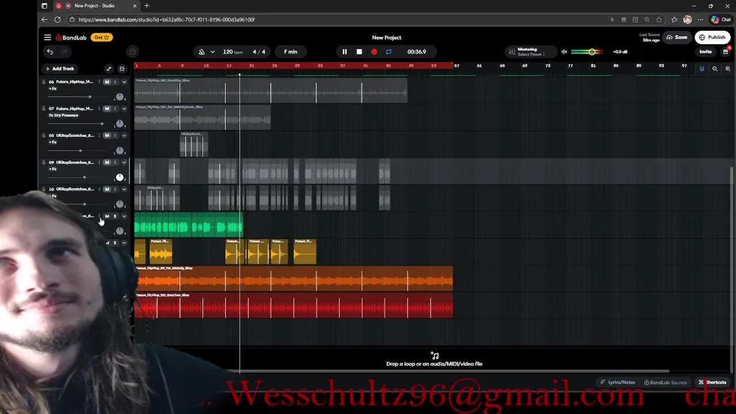
Task: Solo track 07 Future_HipHop
Action: point(114,109)
